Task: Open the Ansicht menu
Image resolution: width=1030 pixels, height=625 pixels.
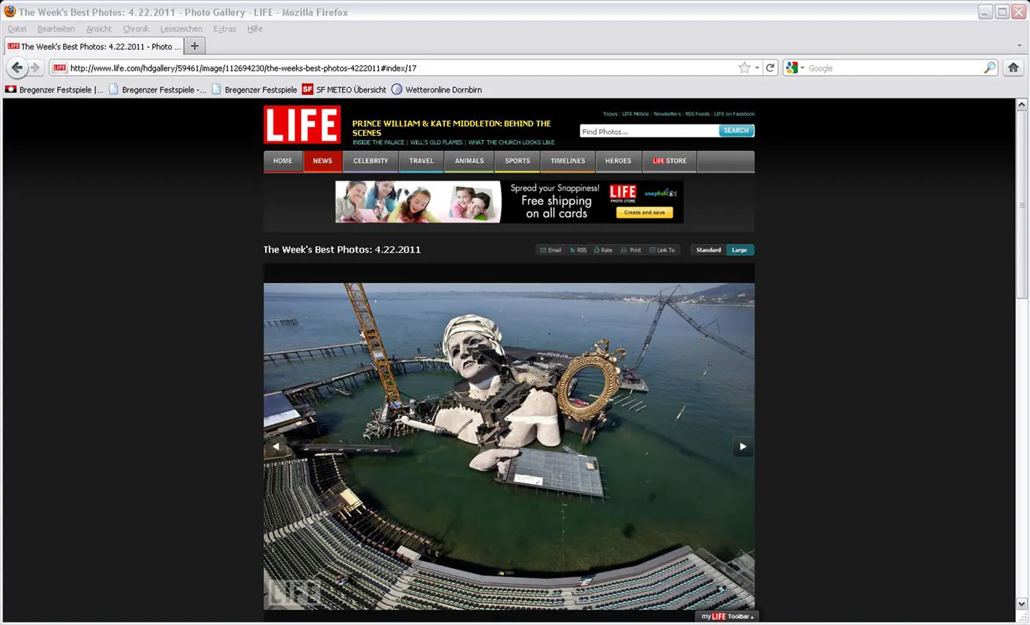Action: click(99, 29)
